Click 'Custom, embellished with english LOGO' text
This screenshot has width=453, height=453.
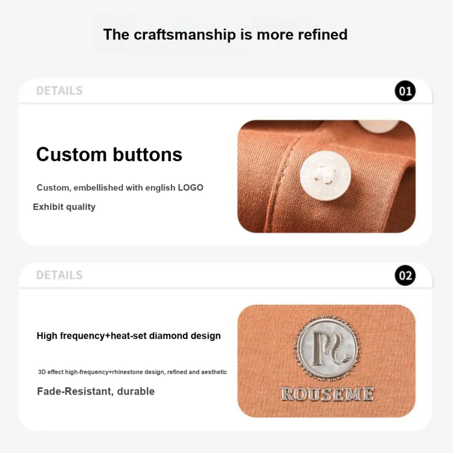120,188
